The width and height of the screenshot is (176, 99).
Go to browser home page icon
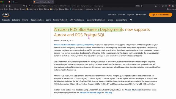[10, 6]
